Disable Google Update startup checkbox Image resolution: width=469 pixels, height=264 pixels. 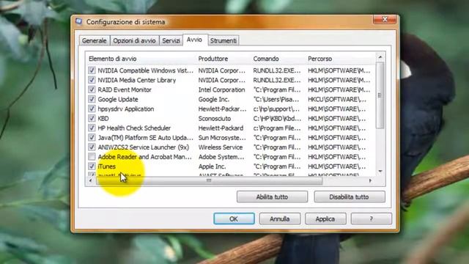[x=92, y=99]
